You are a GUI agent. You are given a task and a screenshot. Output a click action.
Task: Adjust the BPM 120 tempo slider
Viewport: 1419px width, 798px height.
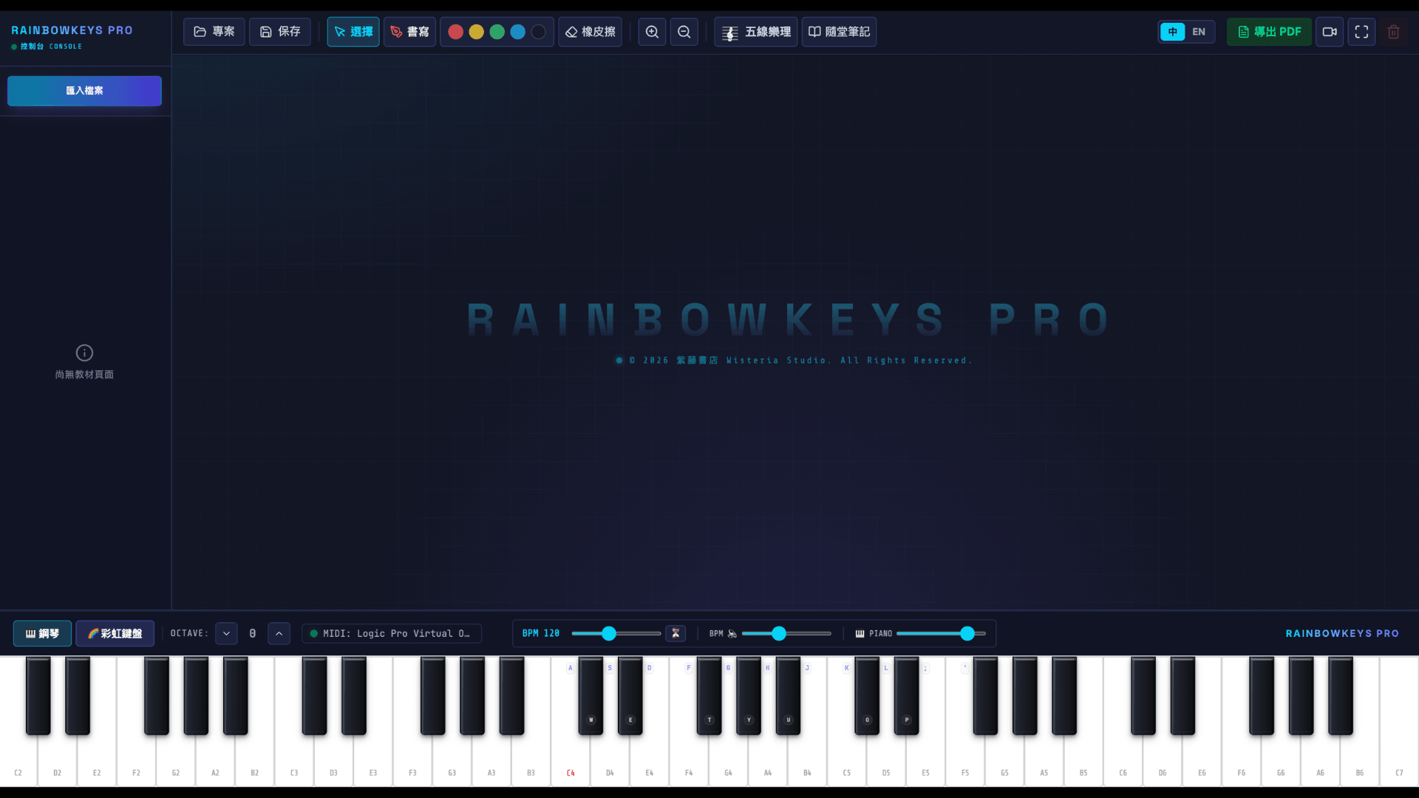tap(616, 633)
